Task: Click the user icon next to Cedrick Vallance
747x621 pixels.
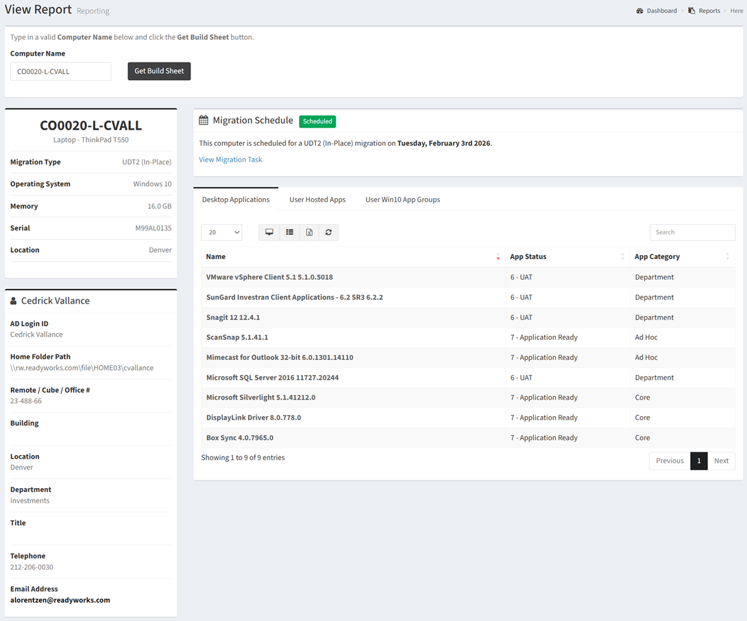Action: pyautogui.click(x=14, y=301)
